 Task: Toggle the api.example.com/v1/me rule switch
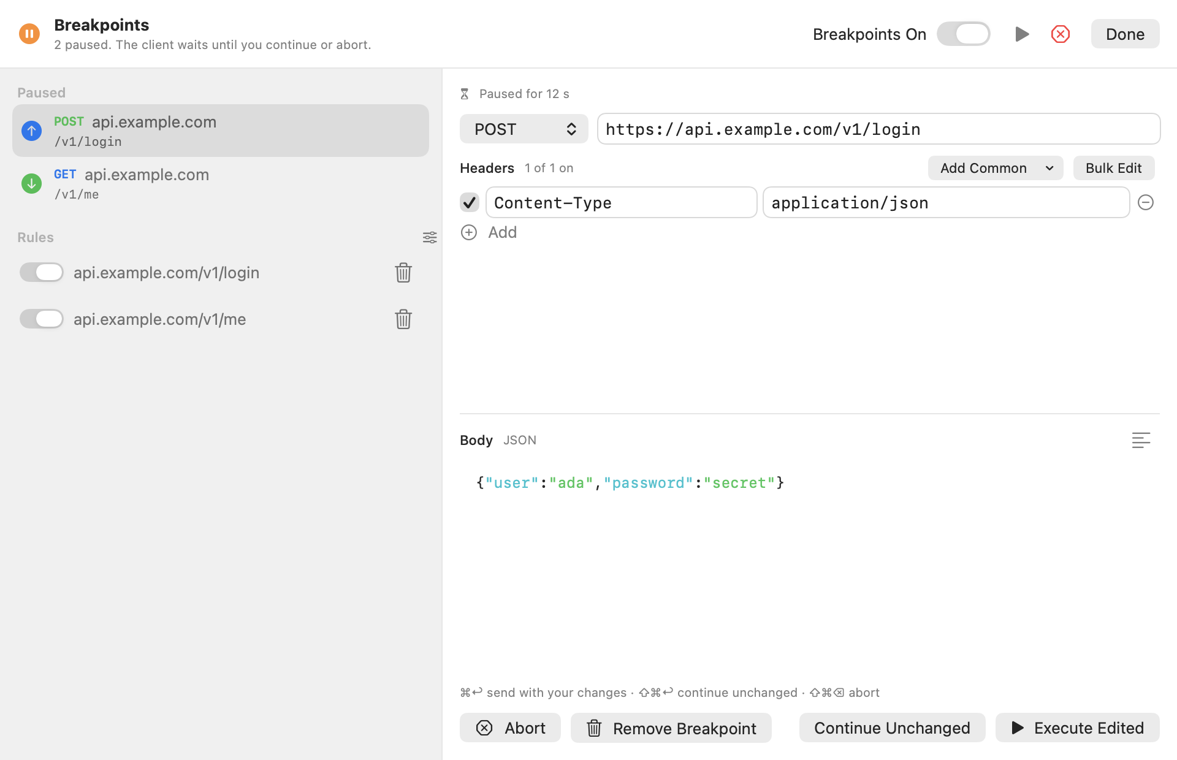[42, 319]
